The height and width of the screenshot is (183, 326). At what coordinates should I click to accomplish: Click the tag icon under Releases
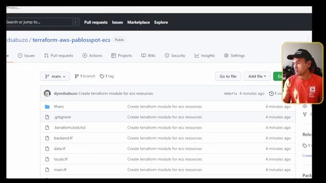pyautogui.click(x=305, y=146)
